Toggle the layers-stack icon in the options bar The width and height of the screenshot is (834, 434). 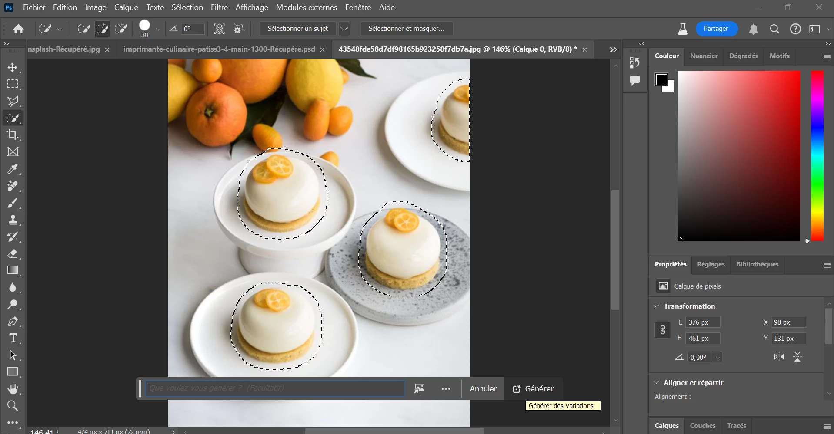click(220, 29)
